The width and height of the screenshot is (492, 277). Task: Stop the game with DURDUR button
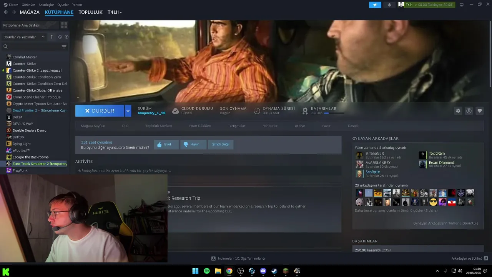(x=100, y=111)
